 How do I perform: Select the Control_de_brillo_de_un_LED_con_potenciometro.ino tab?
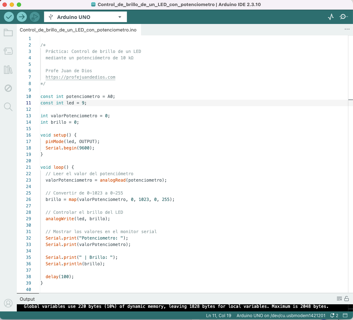click(78, 30)
